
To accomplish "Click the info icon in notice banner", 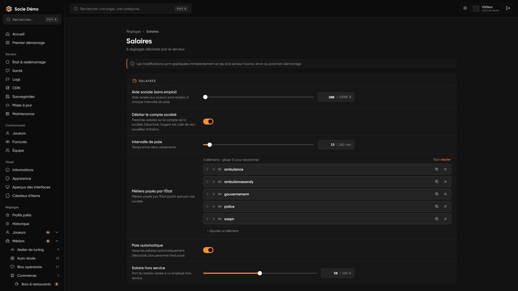I will tap(132, 64).
